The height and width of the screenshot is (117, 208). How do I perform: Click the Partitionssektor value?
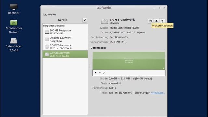[x=119, y=37]
